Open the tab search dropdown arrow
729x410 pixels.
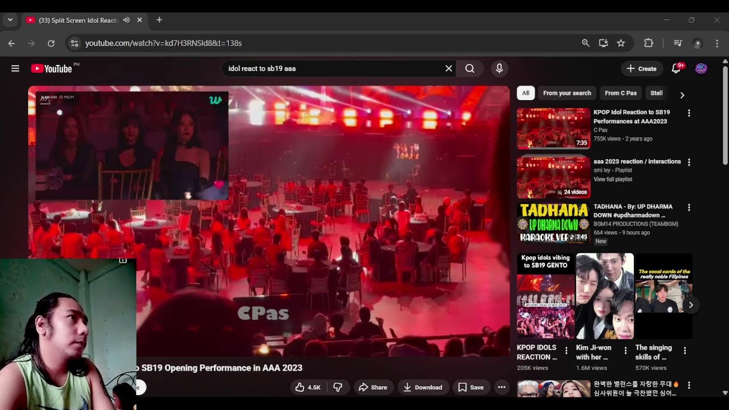tap(10, 20)
